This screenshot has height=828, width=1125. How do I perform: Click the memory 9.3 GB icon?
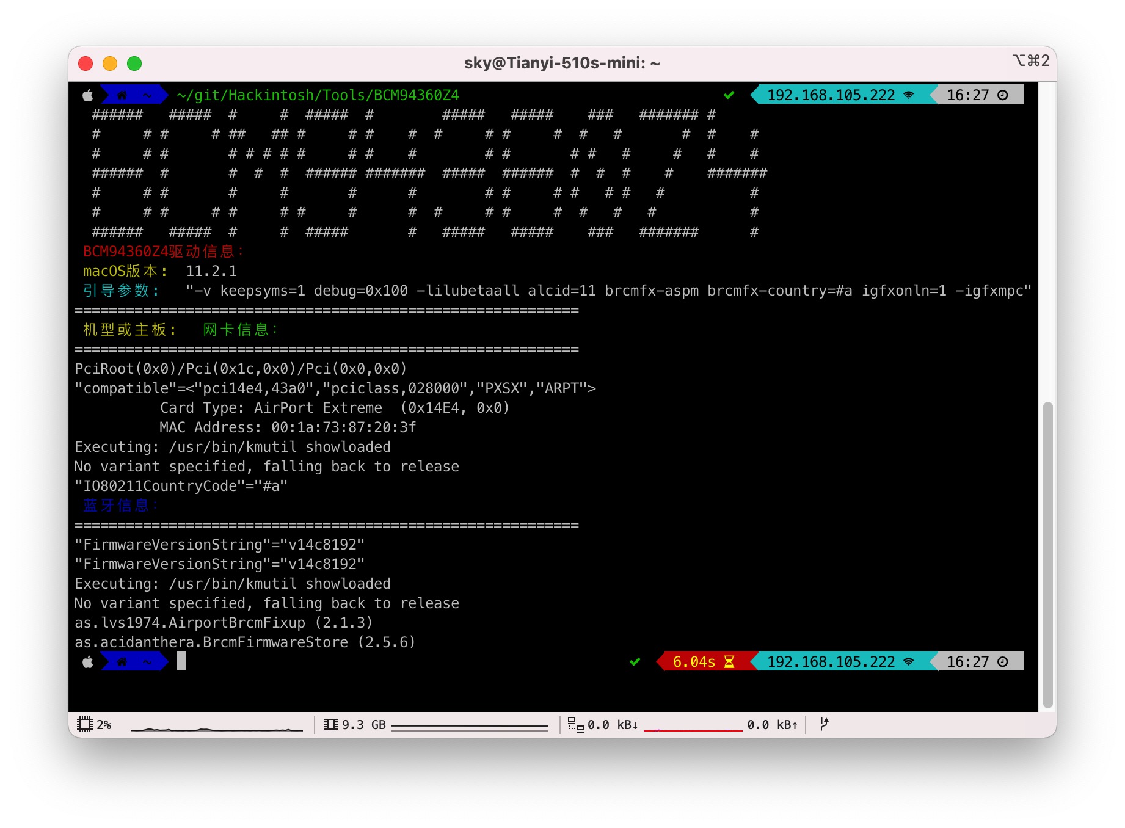click(330, 724)
